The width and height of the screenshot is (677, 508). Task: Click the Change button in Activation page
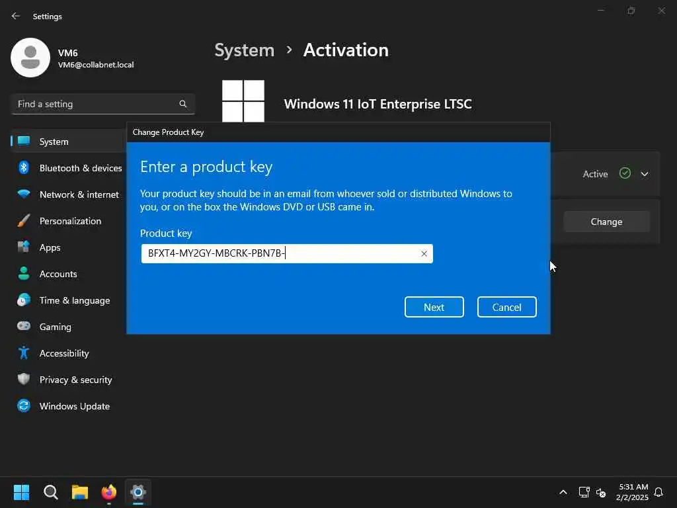[x=607, y=222]
